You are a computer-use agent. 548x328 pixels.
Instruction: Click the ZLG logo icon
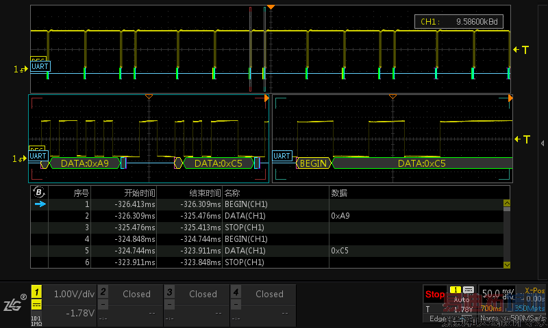[14, 304]
